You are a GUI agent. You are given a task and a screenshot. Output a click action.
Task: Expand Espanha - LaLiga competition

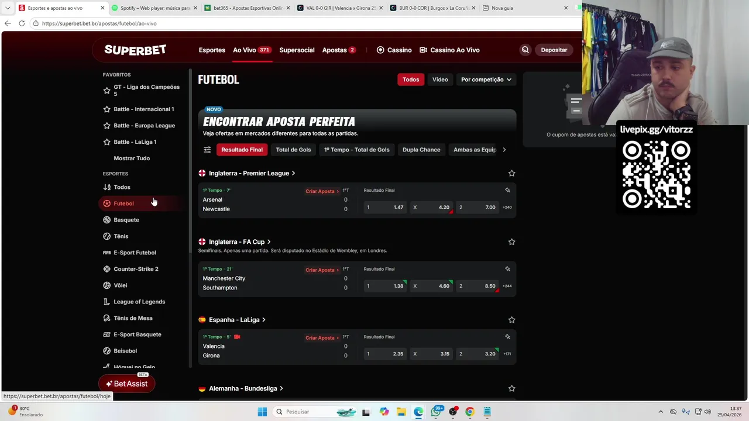click(x=237, y=320)
